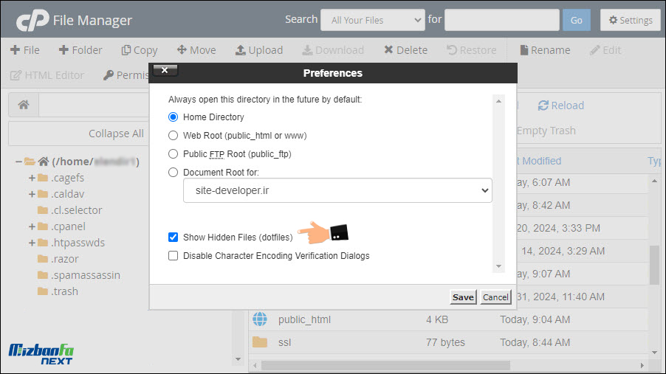
Task: Click the Rename toolbar item
Action: point(545,50)
